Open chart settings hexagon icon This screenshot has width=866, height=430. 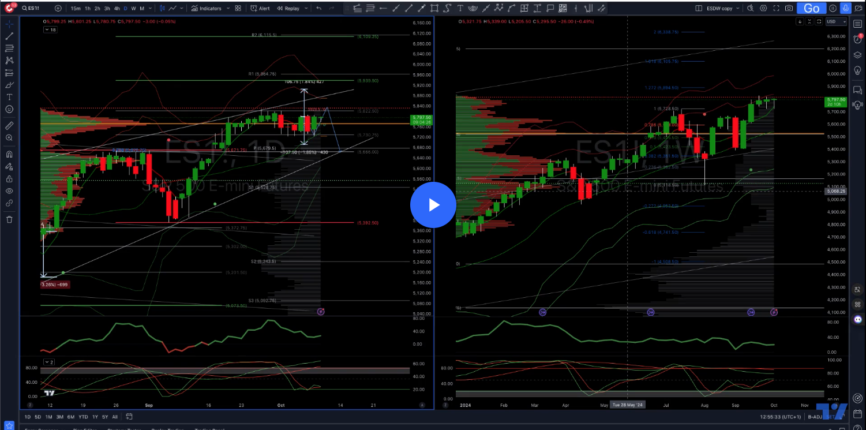pyautogui.click(x=763, y=8)
